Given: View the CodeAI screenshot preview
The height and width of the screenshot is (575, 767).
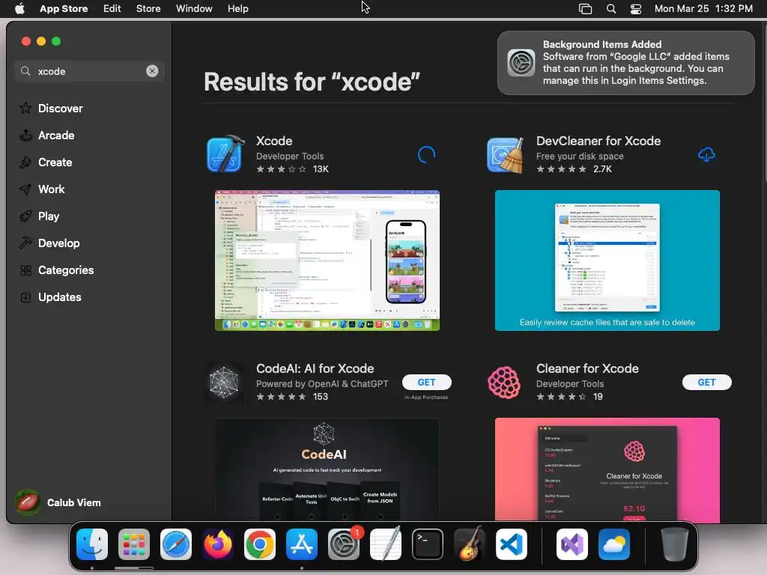Looking at the screenshot, I should coord(327,469).
